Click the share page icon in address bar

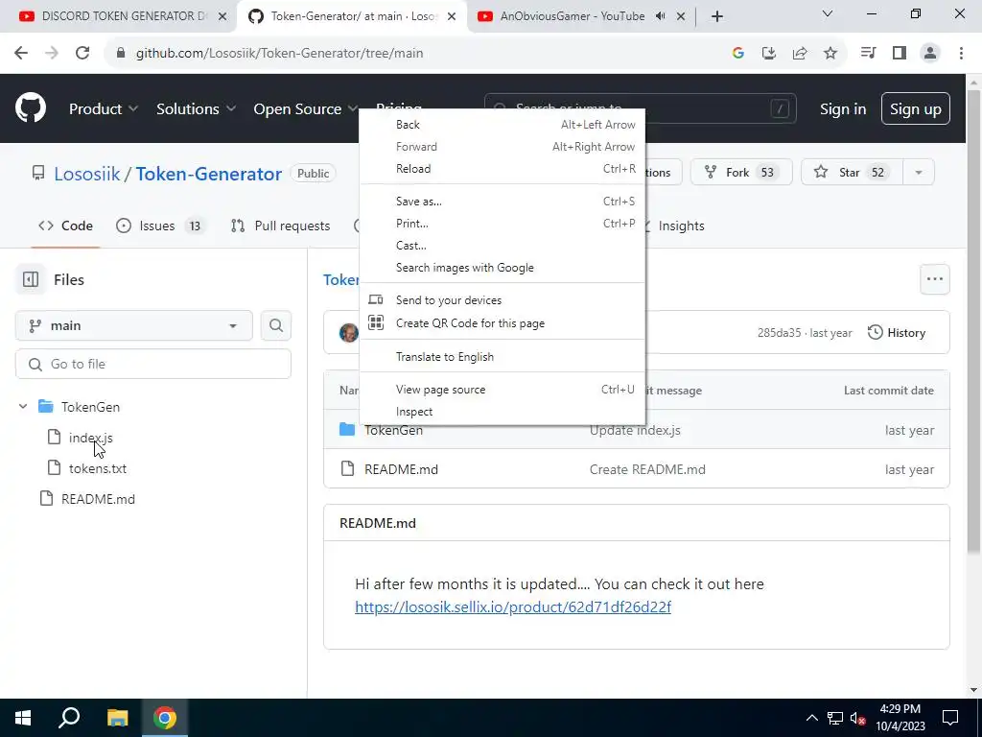(800, 54)
